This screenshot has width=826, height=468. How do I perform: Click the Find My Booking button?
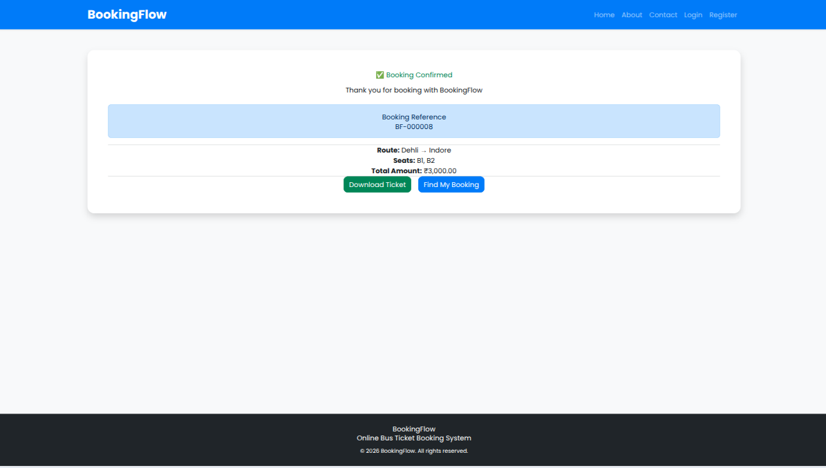tap(451, 184)
